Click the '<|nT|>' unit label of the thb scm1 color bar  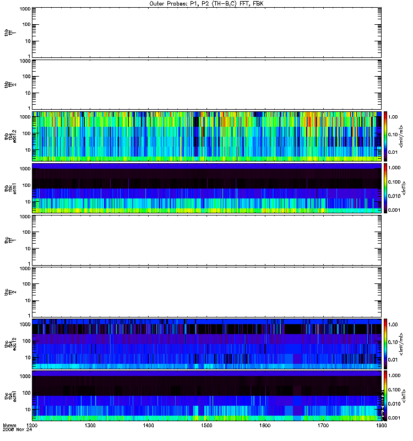click(x=404, y=188)
